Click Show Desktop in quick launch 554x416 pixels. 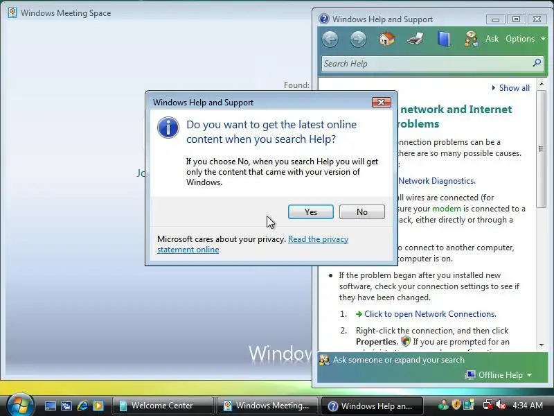pyautogui.click(x=50, y=406)
